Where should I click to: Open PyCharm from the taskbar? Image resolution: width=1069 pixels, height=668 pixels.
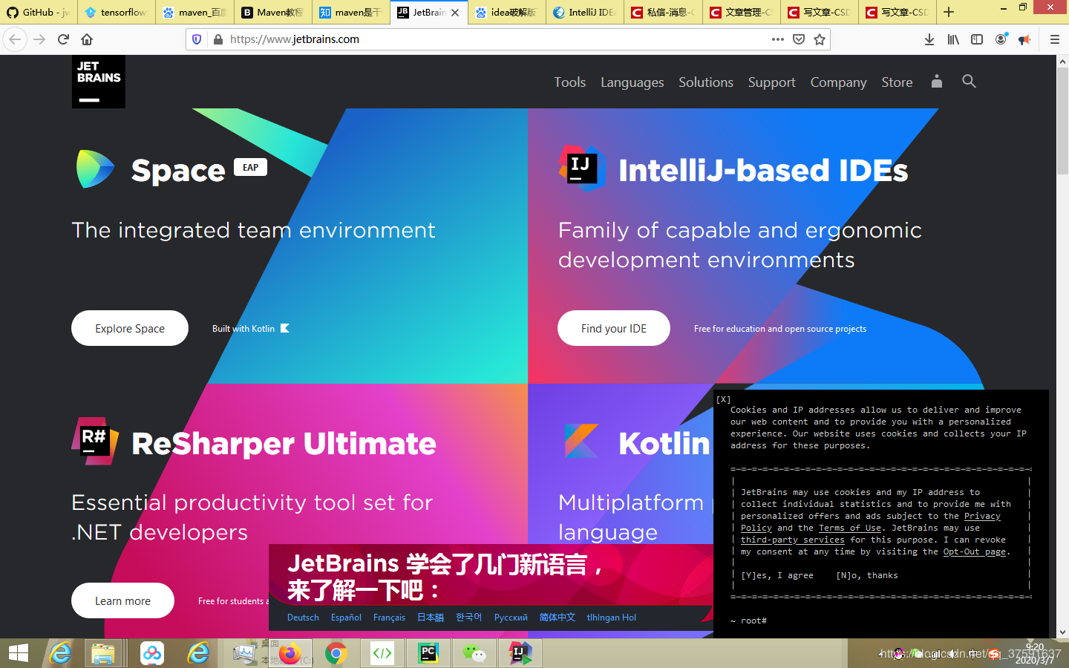click(428, 653)
